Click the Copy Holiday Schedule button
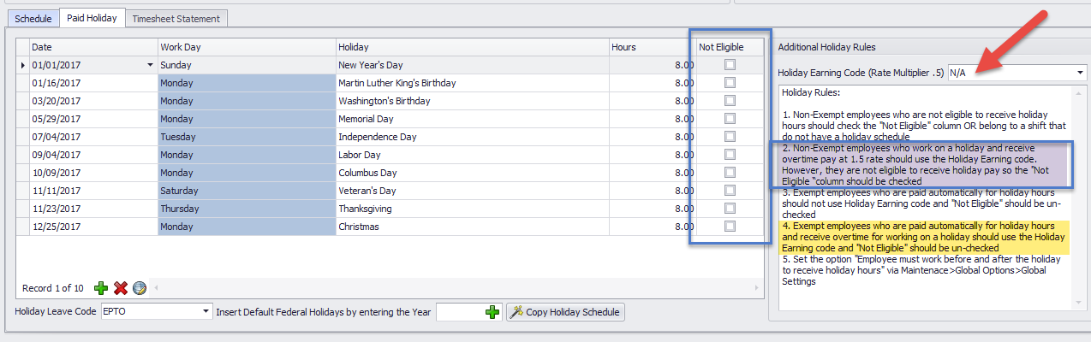 pyautogui.click(x=565, y=312)
